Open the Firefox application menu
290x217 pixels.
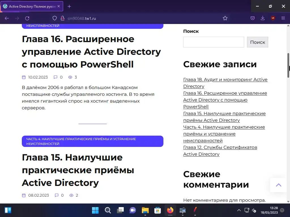(283, 18)
